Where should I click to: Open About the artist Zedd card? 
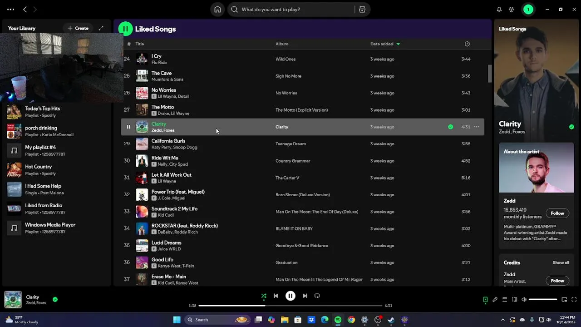coord(537,196)
